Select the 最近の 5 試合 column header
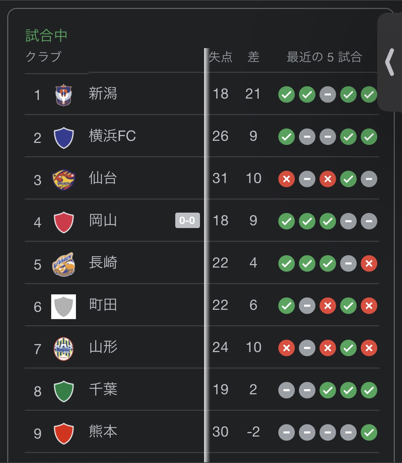 [324, 57]
